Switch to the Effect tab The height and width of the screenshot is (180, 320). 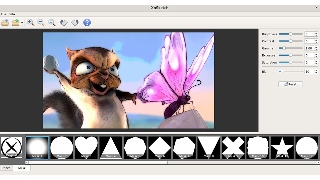tap(6, 168)
